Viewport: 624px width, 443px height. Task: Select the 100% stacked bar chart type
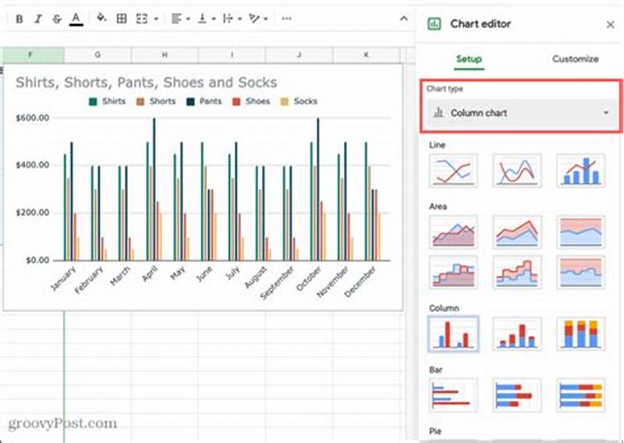(x=580, y=395)
